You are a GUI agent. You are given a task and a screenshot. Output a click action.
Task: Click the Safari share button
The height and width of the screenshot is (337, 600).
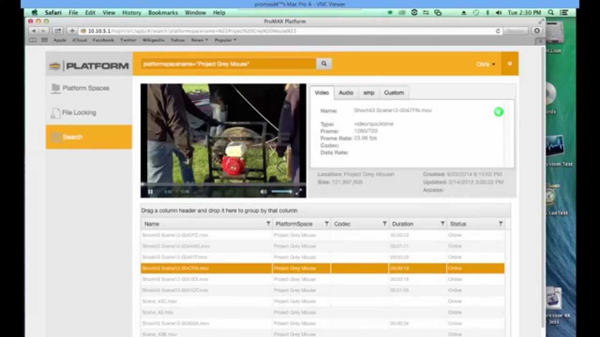[x=58, y=31]
